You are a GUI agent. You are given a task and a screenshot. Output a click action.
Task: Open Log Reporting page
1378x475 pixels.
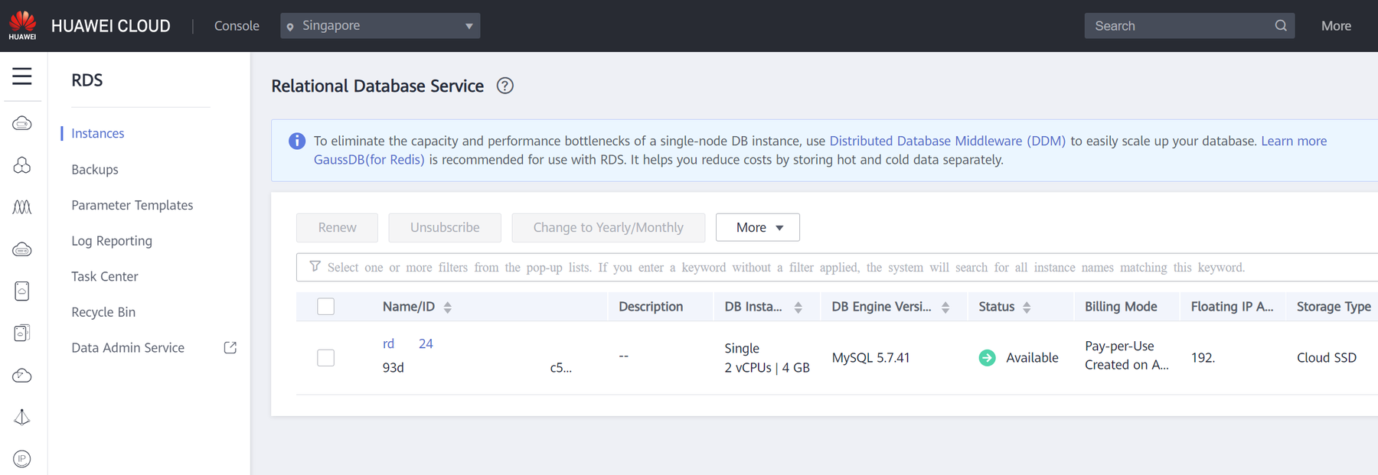pyautogui.click(x=112, y=241)
